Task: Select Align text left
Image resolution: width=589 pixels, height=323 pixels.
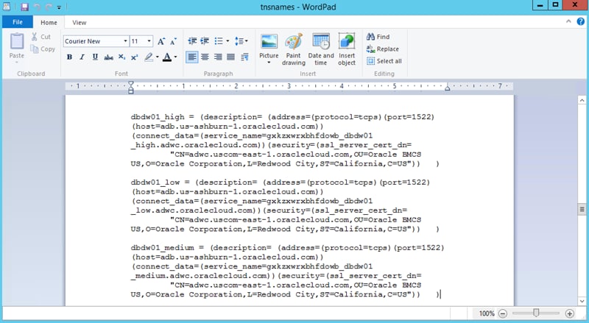Action: (x=192, y=57)
